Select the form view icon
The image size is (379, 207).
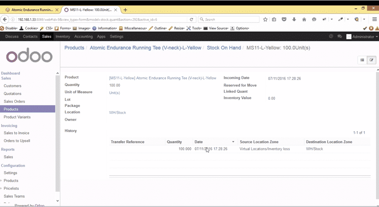[371, 60]
